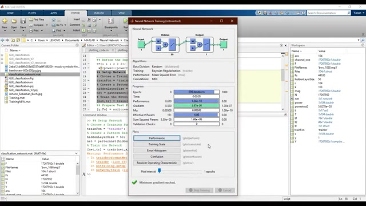This screenshot has width=366, height=206.
Task: Click the Performance plot button
Action: 157,138
